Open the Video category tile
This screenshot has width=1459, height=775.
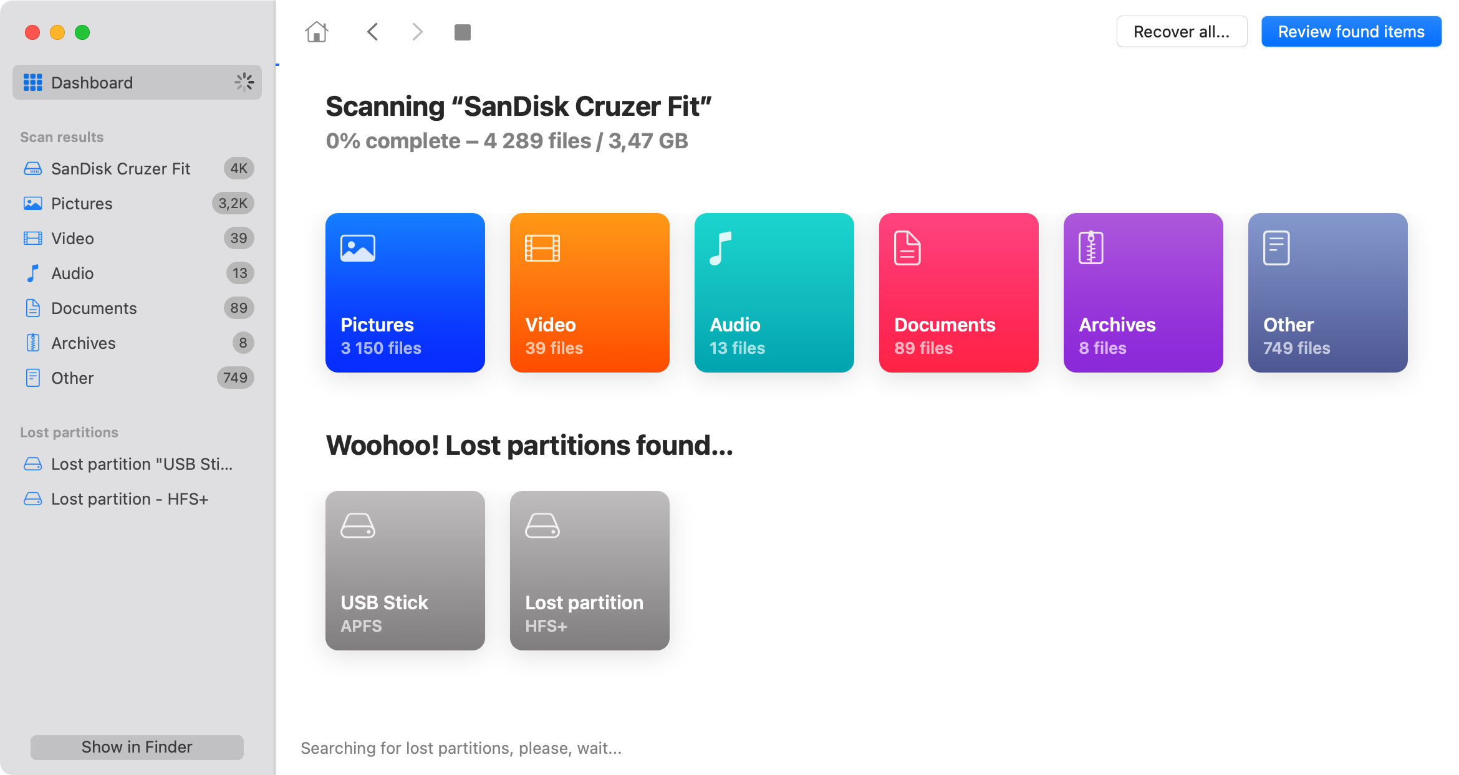[590, 293]
